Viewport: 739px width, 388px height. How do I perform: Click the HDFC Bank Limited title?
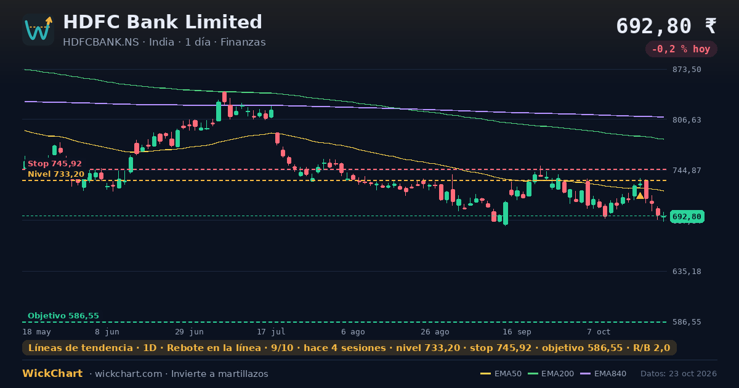pos(163,22)
